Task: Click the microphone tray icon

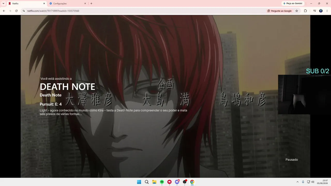Action: click(x=303, y=182)
